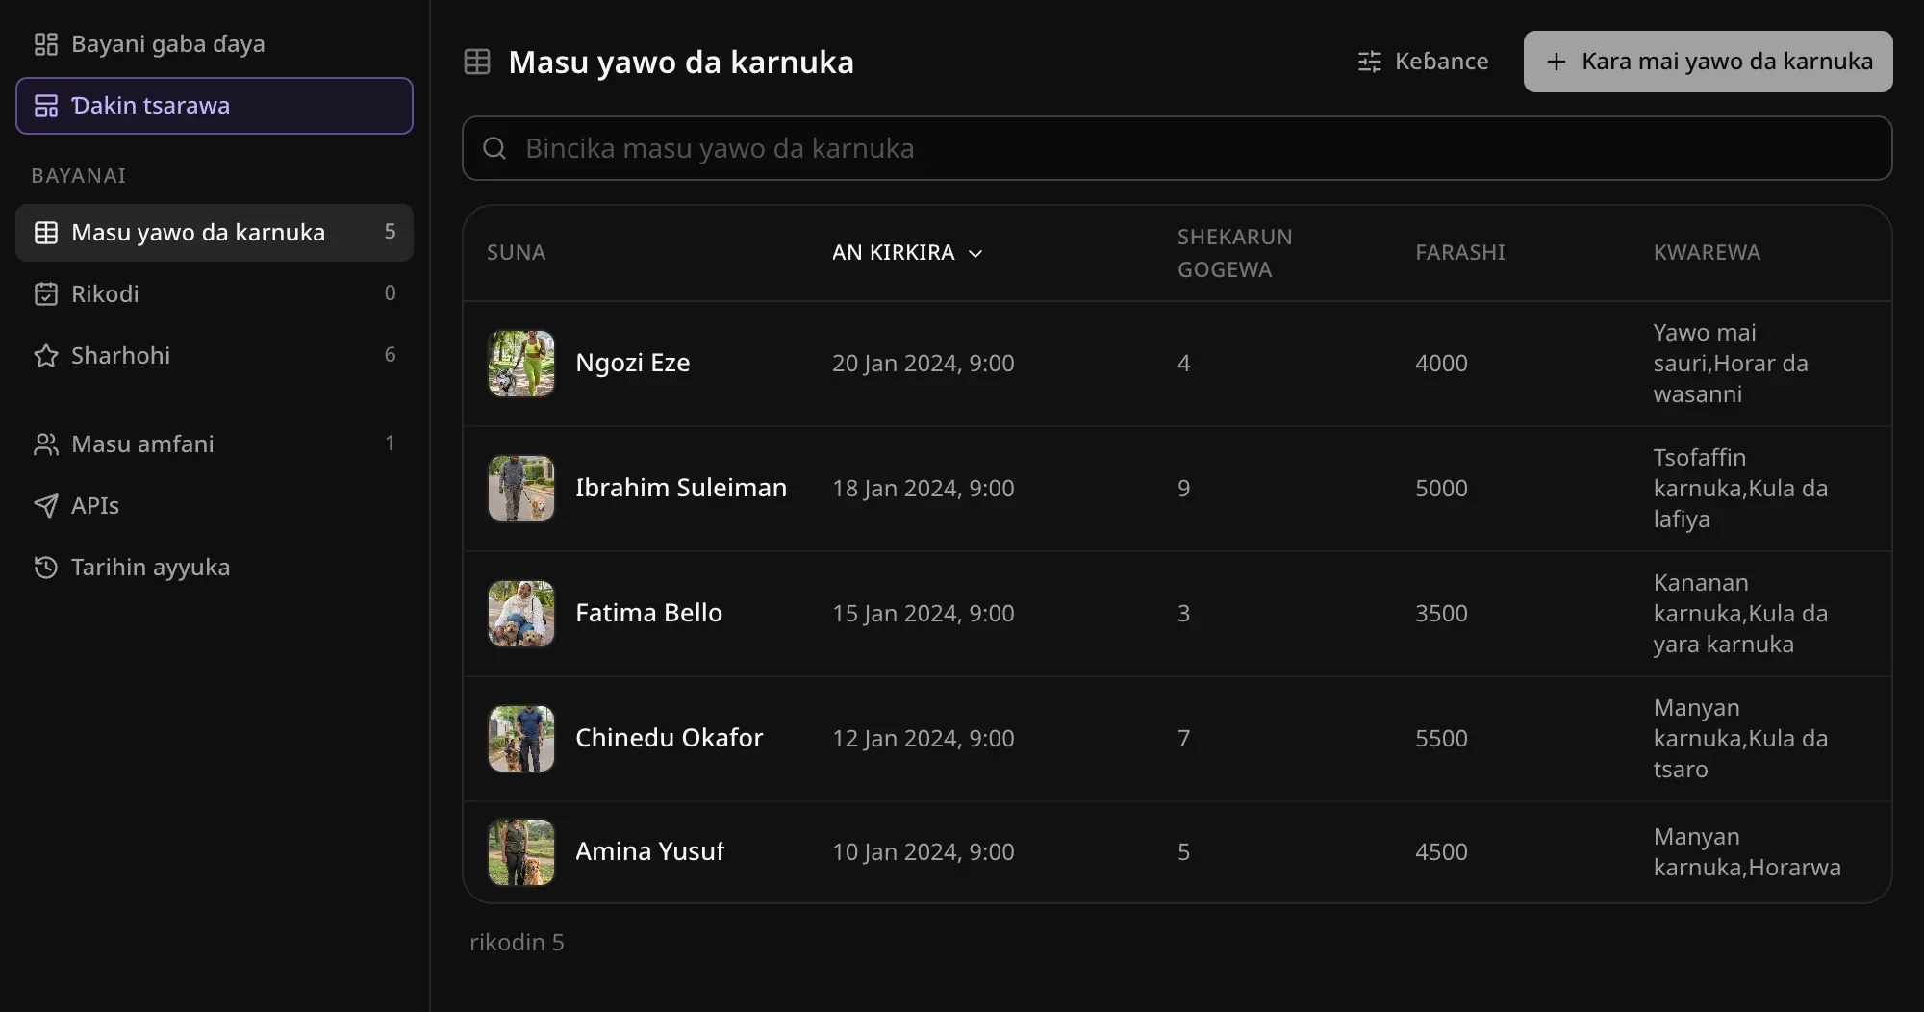This screenshot has height=1012, width=1924.
Task: Select the Ibrahim Suleiman name
Action: pyautogui.click(x=681, y=489)
